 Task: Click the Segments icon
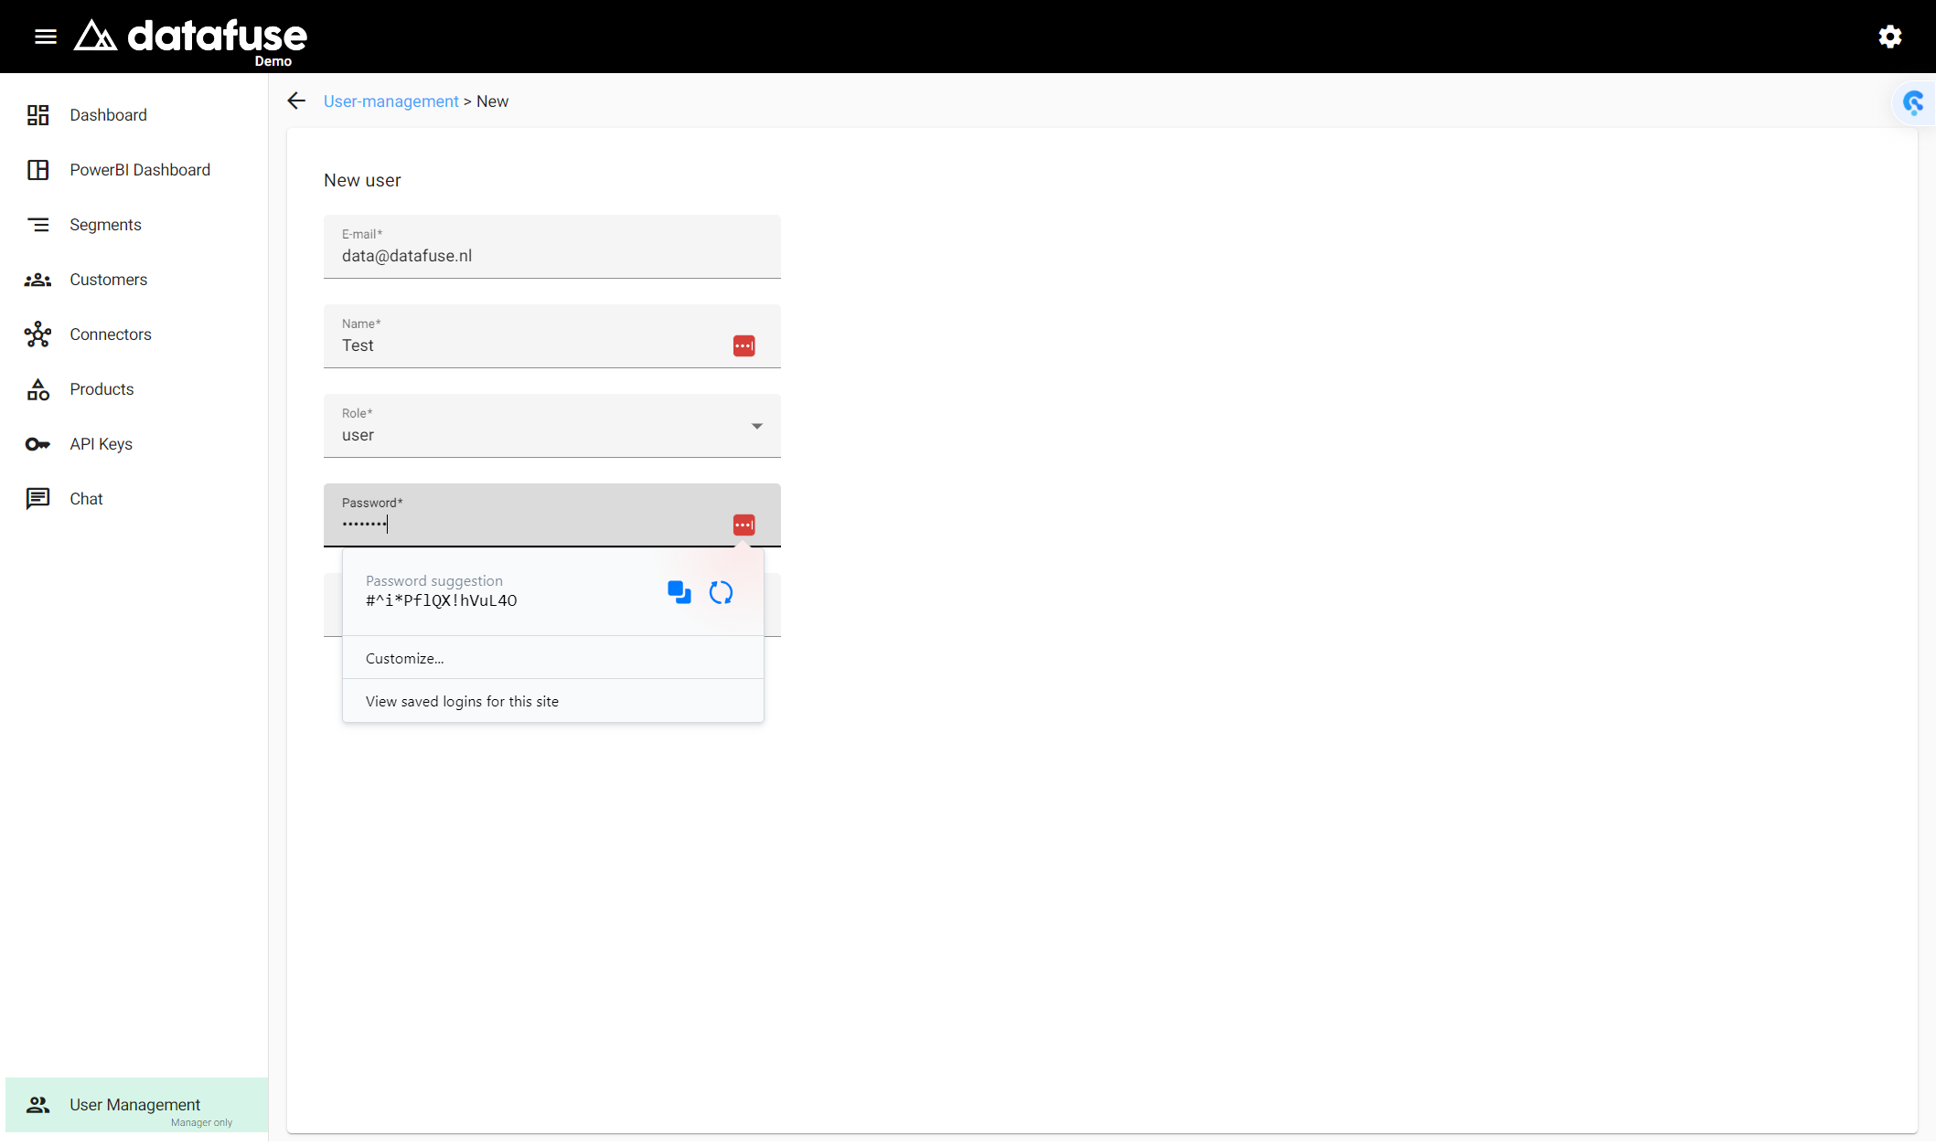37,225
